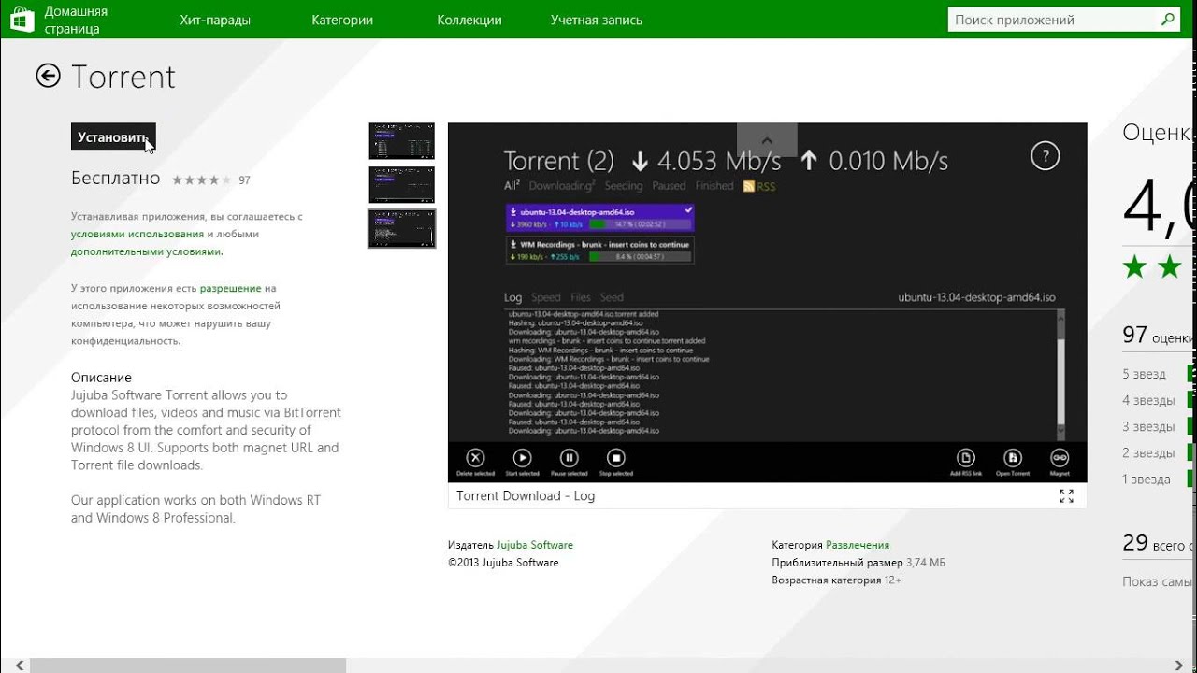Click the scroll right arrow at bottom
1197x673 pixels.
(1179, 666)
